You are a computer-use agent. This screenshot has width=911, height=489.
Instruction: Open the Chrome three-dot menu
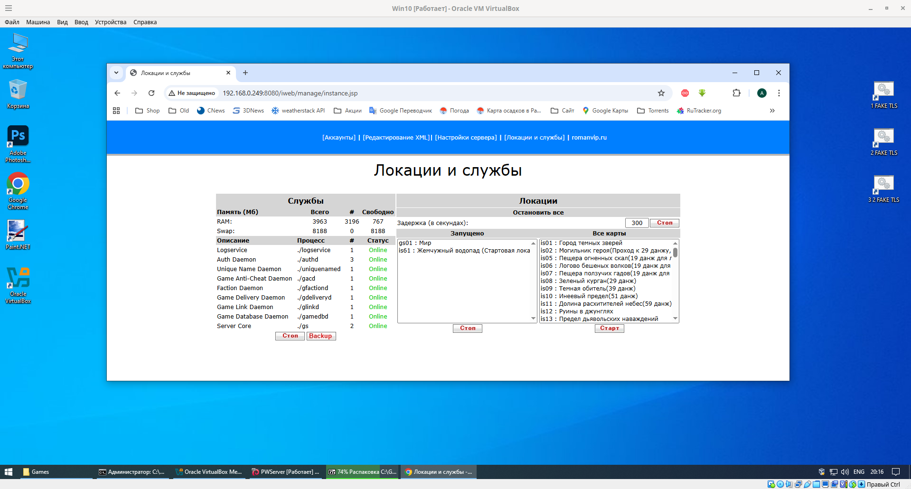(779, 93)
